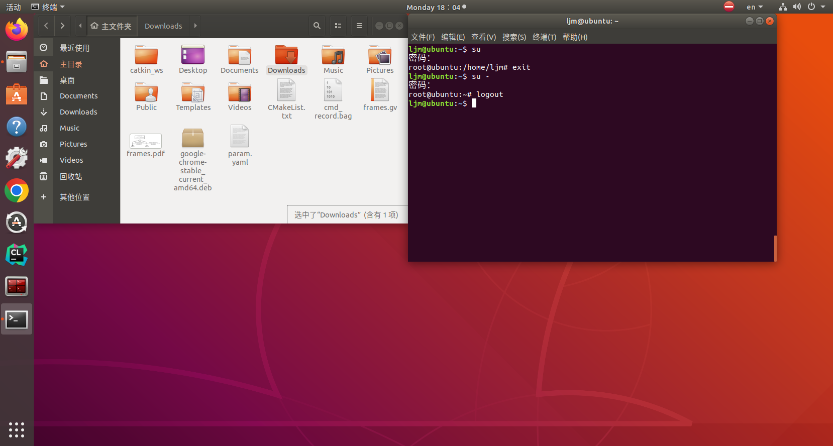Open Documents in the sidebar

(76, 96)
